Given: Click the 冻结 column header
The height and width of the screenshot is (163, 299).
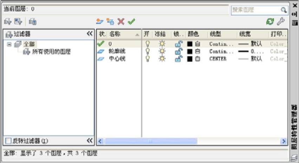Looking at the screenshot, I should click(161, 34).
